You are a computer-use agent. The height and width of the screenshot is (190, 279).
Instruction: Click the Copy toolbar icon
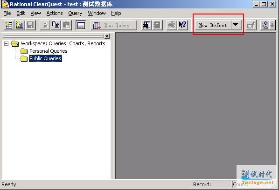[56, 25]
